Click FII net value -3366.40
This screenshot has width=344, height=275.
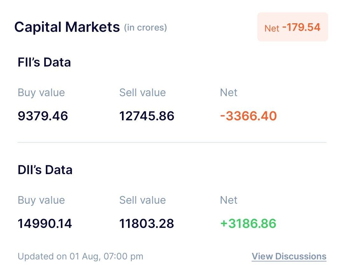tap(248, 116)
